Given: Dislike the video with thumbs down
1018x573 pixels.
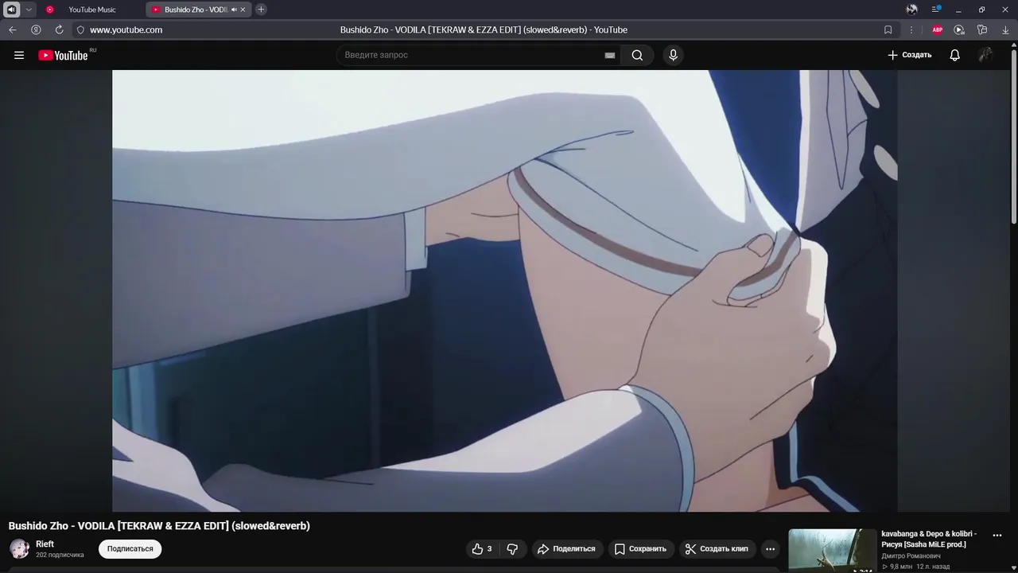Looking at the screenshot, I should click(512, 548).
